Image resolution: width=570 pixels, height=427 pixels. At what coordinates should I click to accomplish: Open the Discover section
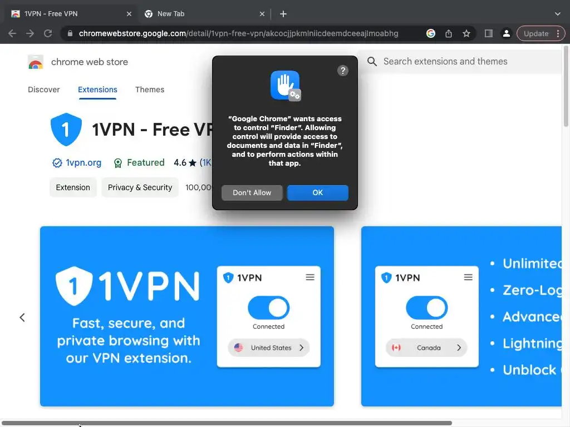[43, 90]
